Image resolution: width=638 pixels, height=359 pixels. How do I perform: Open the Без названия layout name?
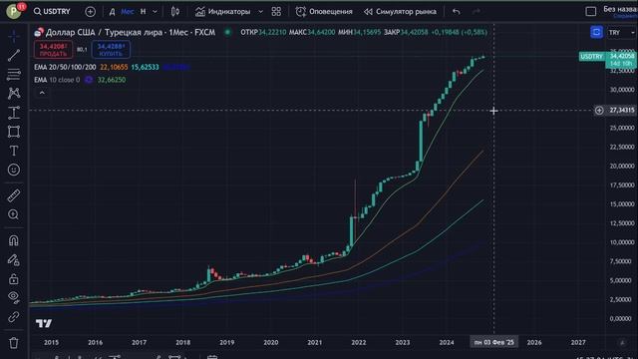click(620, 9)
